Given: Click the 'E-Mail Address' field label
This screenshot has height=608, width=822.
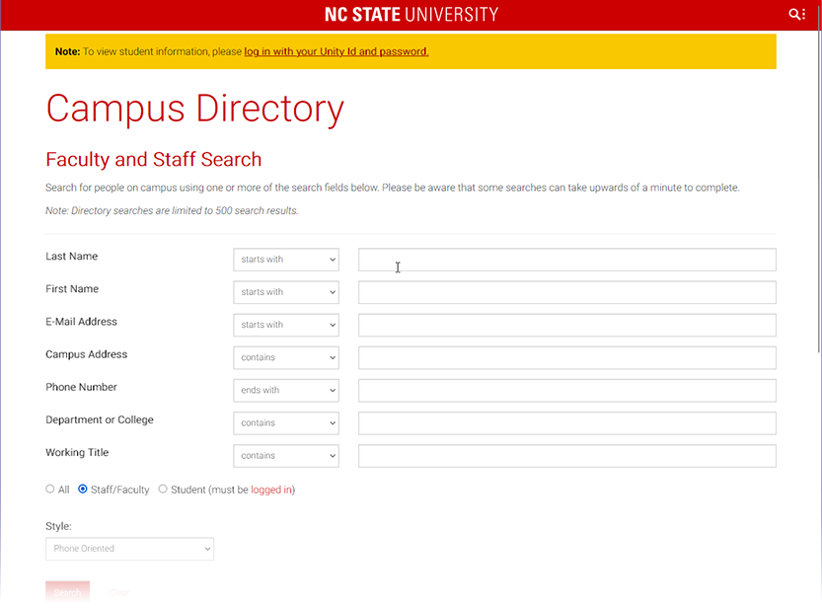Looking at the screenshot, I should (x=81, y=322).
